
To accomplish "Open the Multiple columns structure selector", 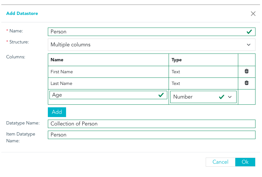I will point(152,45).
